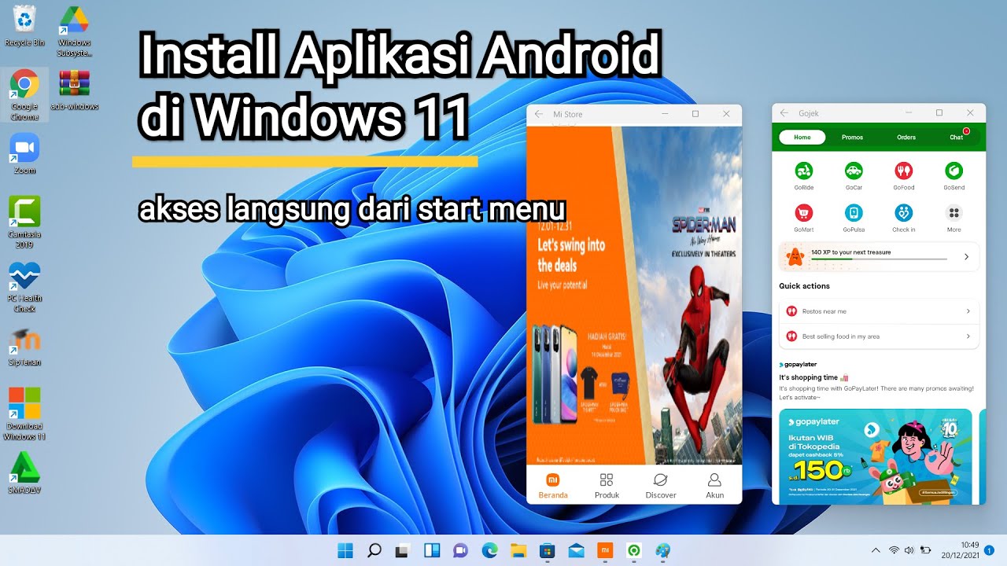Open Paint-like app on taskbar
Image resolution: width=1007 pixels, height=566 pixels.
(662, 550)
